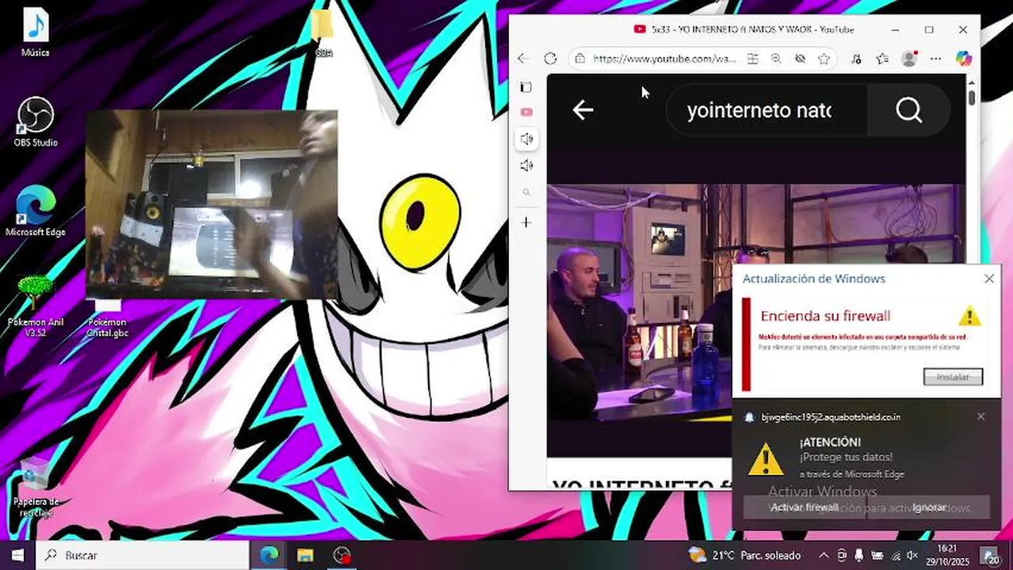The height and width of the screenshot is (570, 1013).
Task: Click the Activar firewall notification button
Action: (x=805, y=507)
